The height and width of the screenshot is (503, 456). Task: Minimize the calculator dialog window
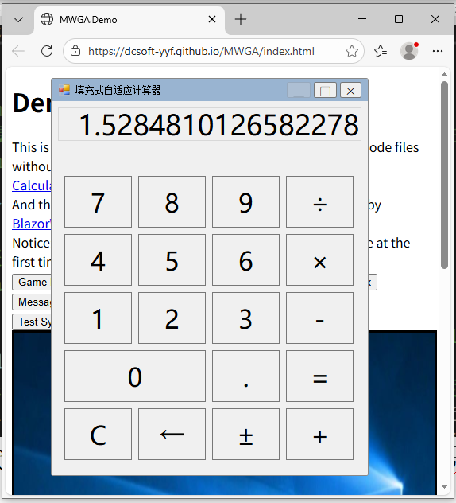point(299,90)
